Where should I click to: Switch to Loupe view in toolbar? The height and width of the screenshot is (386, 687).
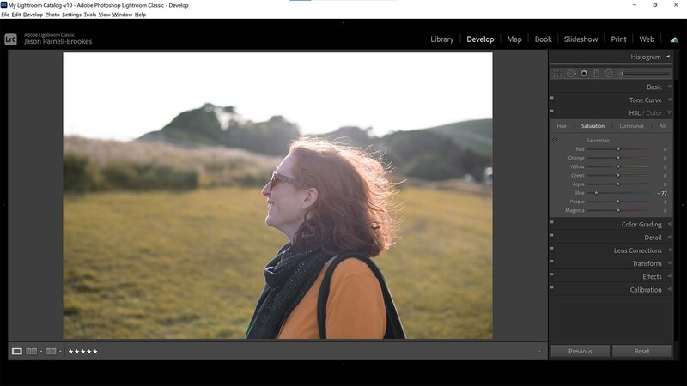[x=16, y=352]
